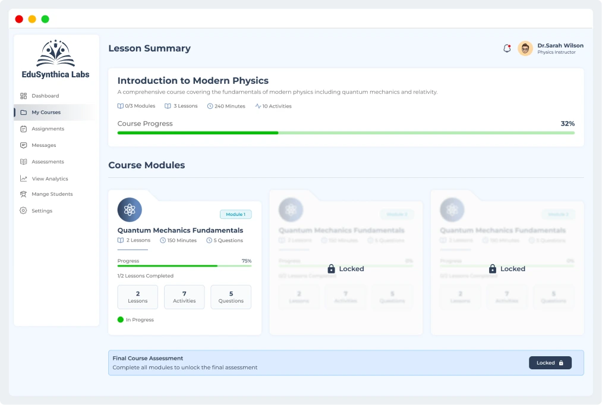
Task: Click the 7 Activities stat box
Action: click(184, 297)
